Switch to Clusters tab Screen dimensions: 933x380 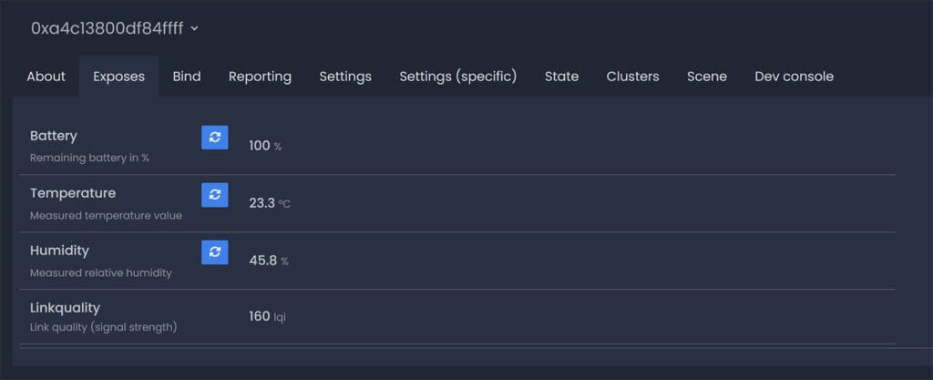click(632, 77)
